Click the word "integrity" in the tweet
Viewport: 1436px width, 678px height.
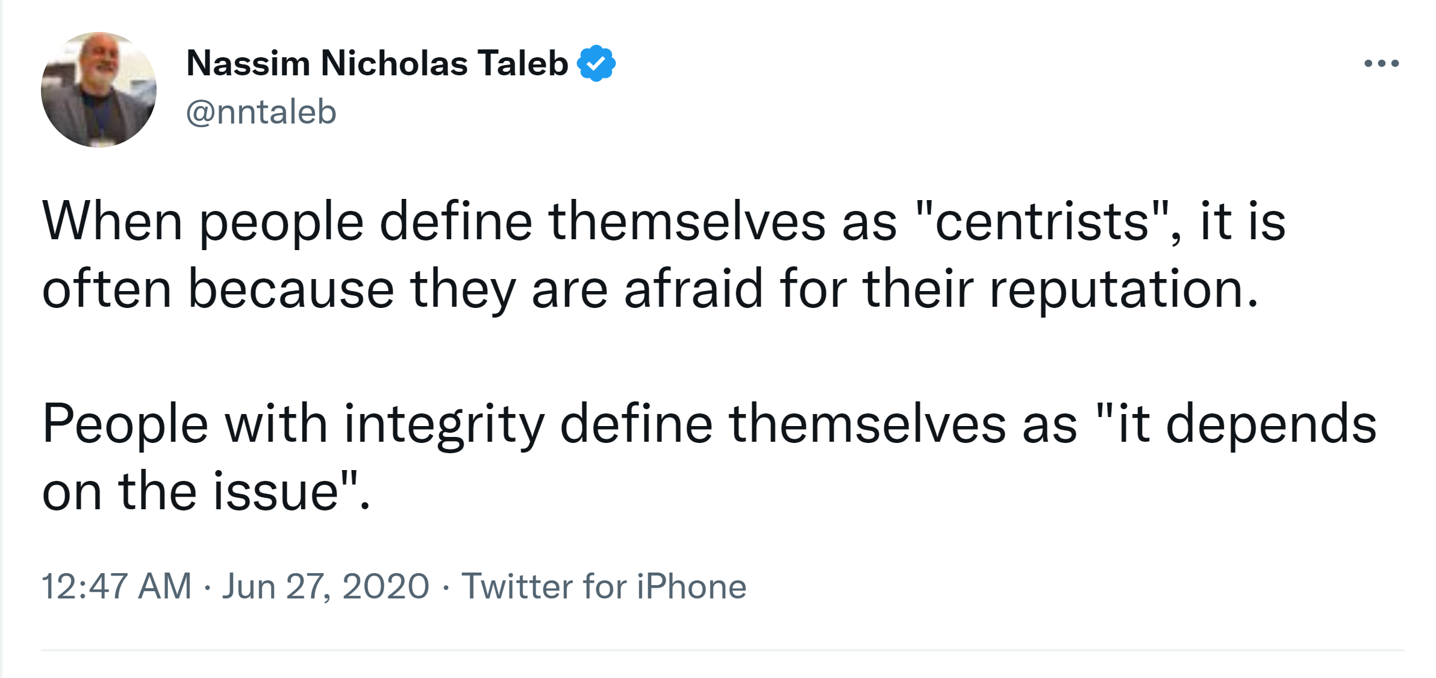pos(444,424)
